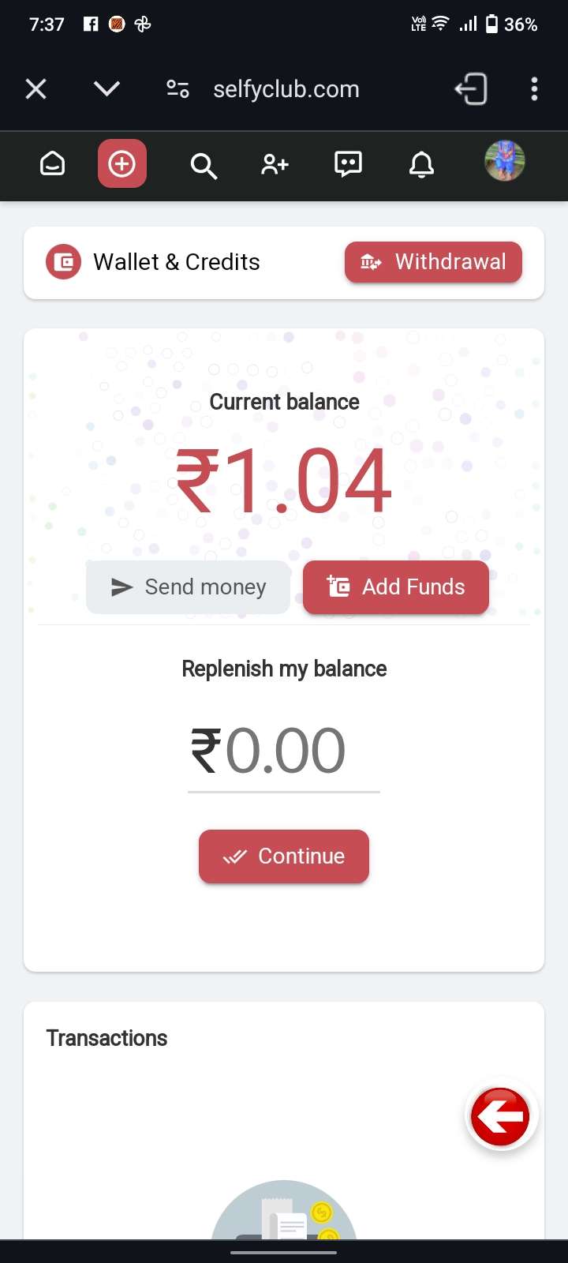Open the search magnifier icon
The width and height of the screenshot is (568, 1263).
click(204, 166)
